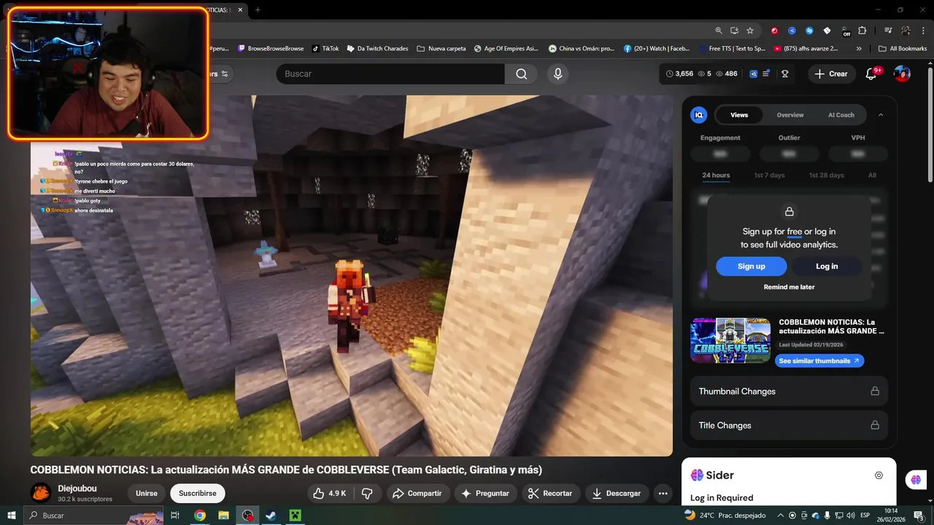Image resolution: width=934 pixels, height=525 pixels.
Task: Open the TikTok bookmark
Action: (x=325, y=49)
